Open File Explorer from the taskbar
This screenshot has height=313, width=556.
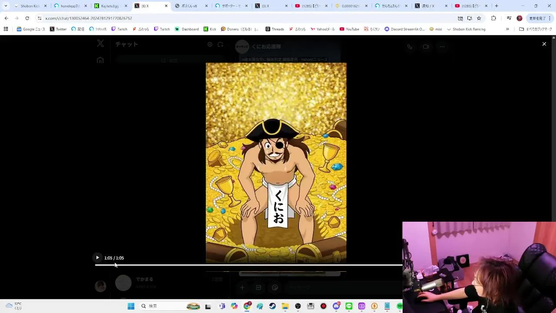tap(285, 306)
